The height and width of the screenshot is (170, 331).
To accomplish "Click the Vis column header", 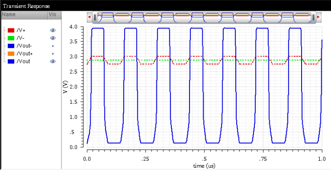I will (x=55, y=15).
